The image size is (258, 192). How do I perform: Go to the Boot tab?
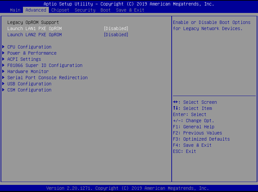[105, 10]
